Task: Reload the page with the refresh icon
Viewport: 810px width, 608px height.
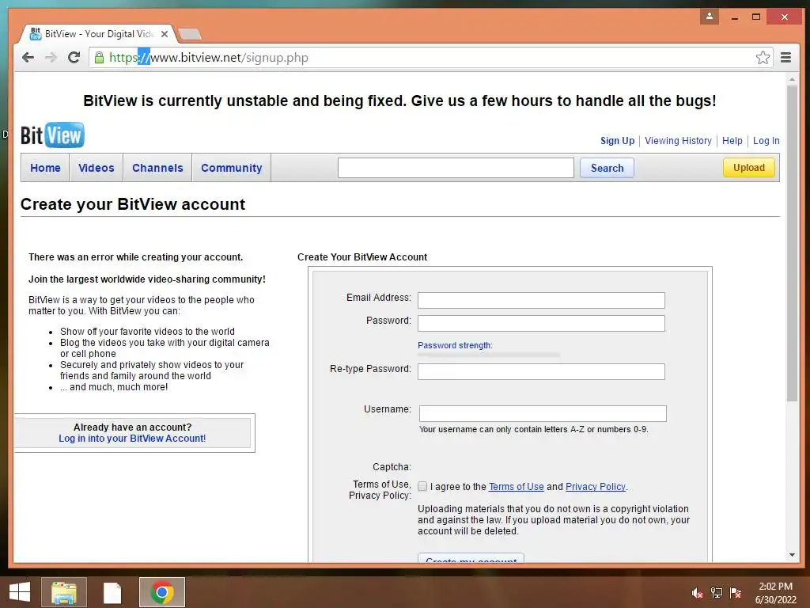Action: (x=74, y=57)
